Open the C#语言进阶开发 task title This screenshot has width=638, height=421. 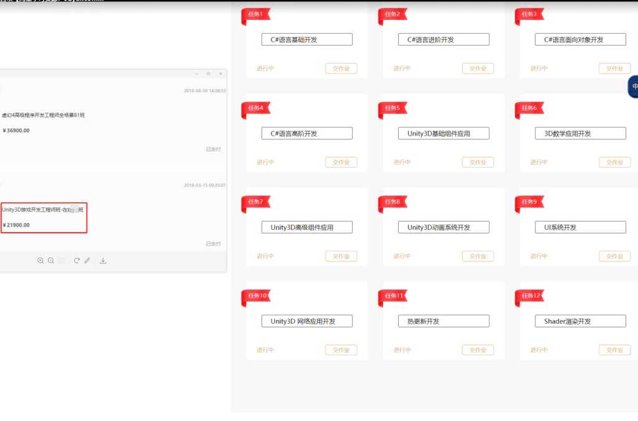point(444,39)
